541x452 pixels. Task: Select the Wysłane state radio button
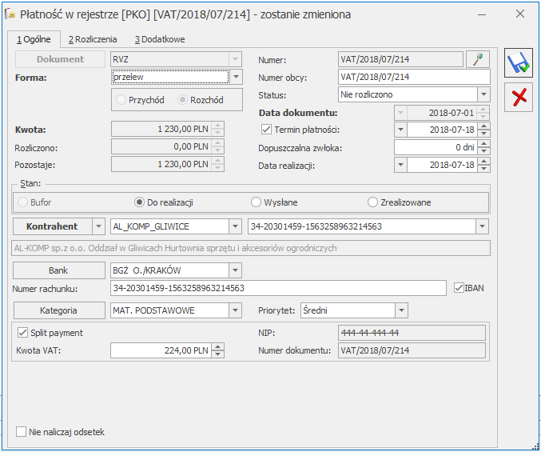tap(257, 202)
